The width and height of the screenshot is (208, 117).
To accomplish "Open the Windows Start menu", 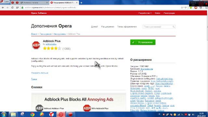I will [4, 114].
